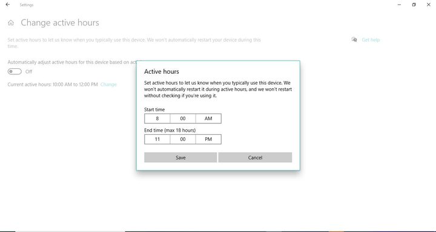The width and height of the screenshot is (436, 232).
Task: Select the End time PM field
Action: [208, 140]
